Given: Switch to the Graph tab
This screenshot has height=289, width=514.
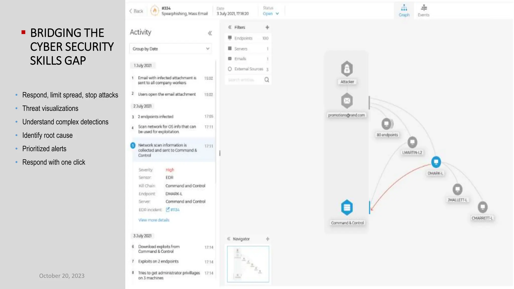Looking at the screenshot, I should pyautogui.click(x=404, y=11).
